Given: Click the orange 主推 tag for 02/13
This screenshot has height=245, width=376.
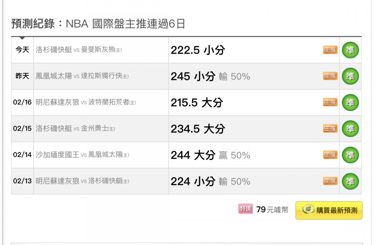Looking at the screenshot, I should tap(330, 181).
